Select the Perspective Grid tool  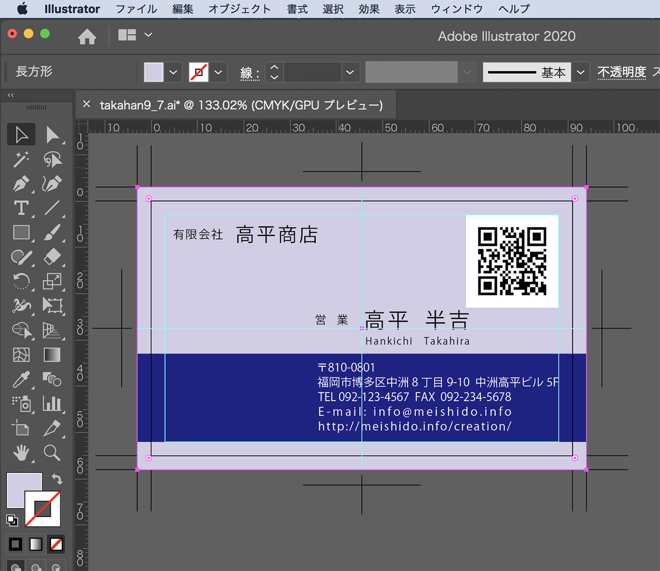tap(52, 330)
